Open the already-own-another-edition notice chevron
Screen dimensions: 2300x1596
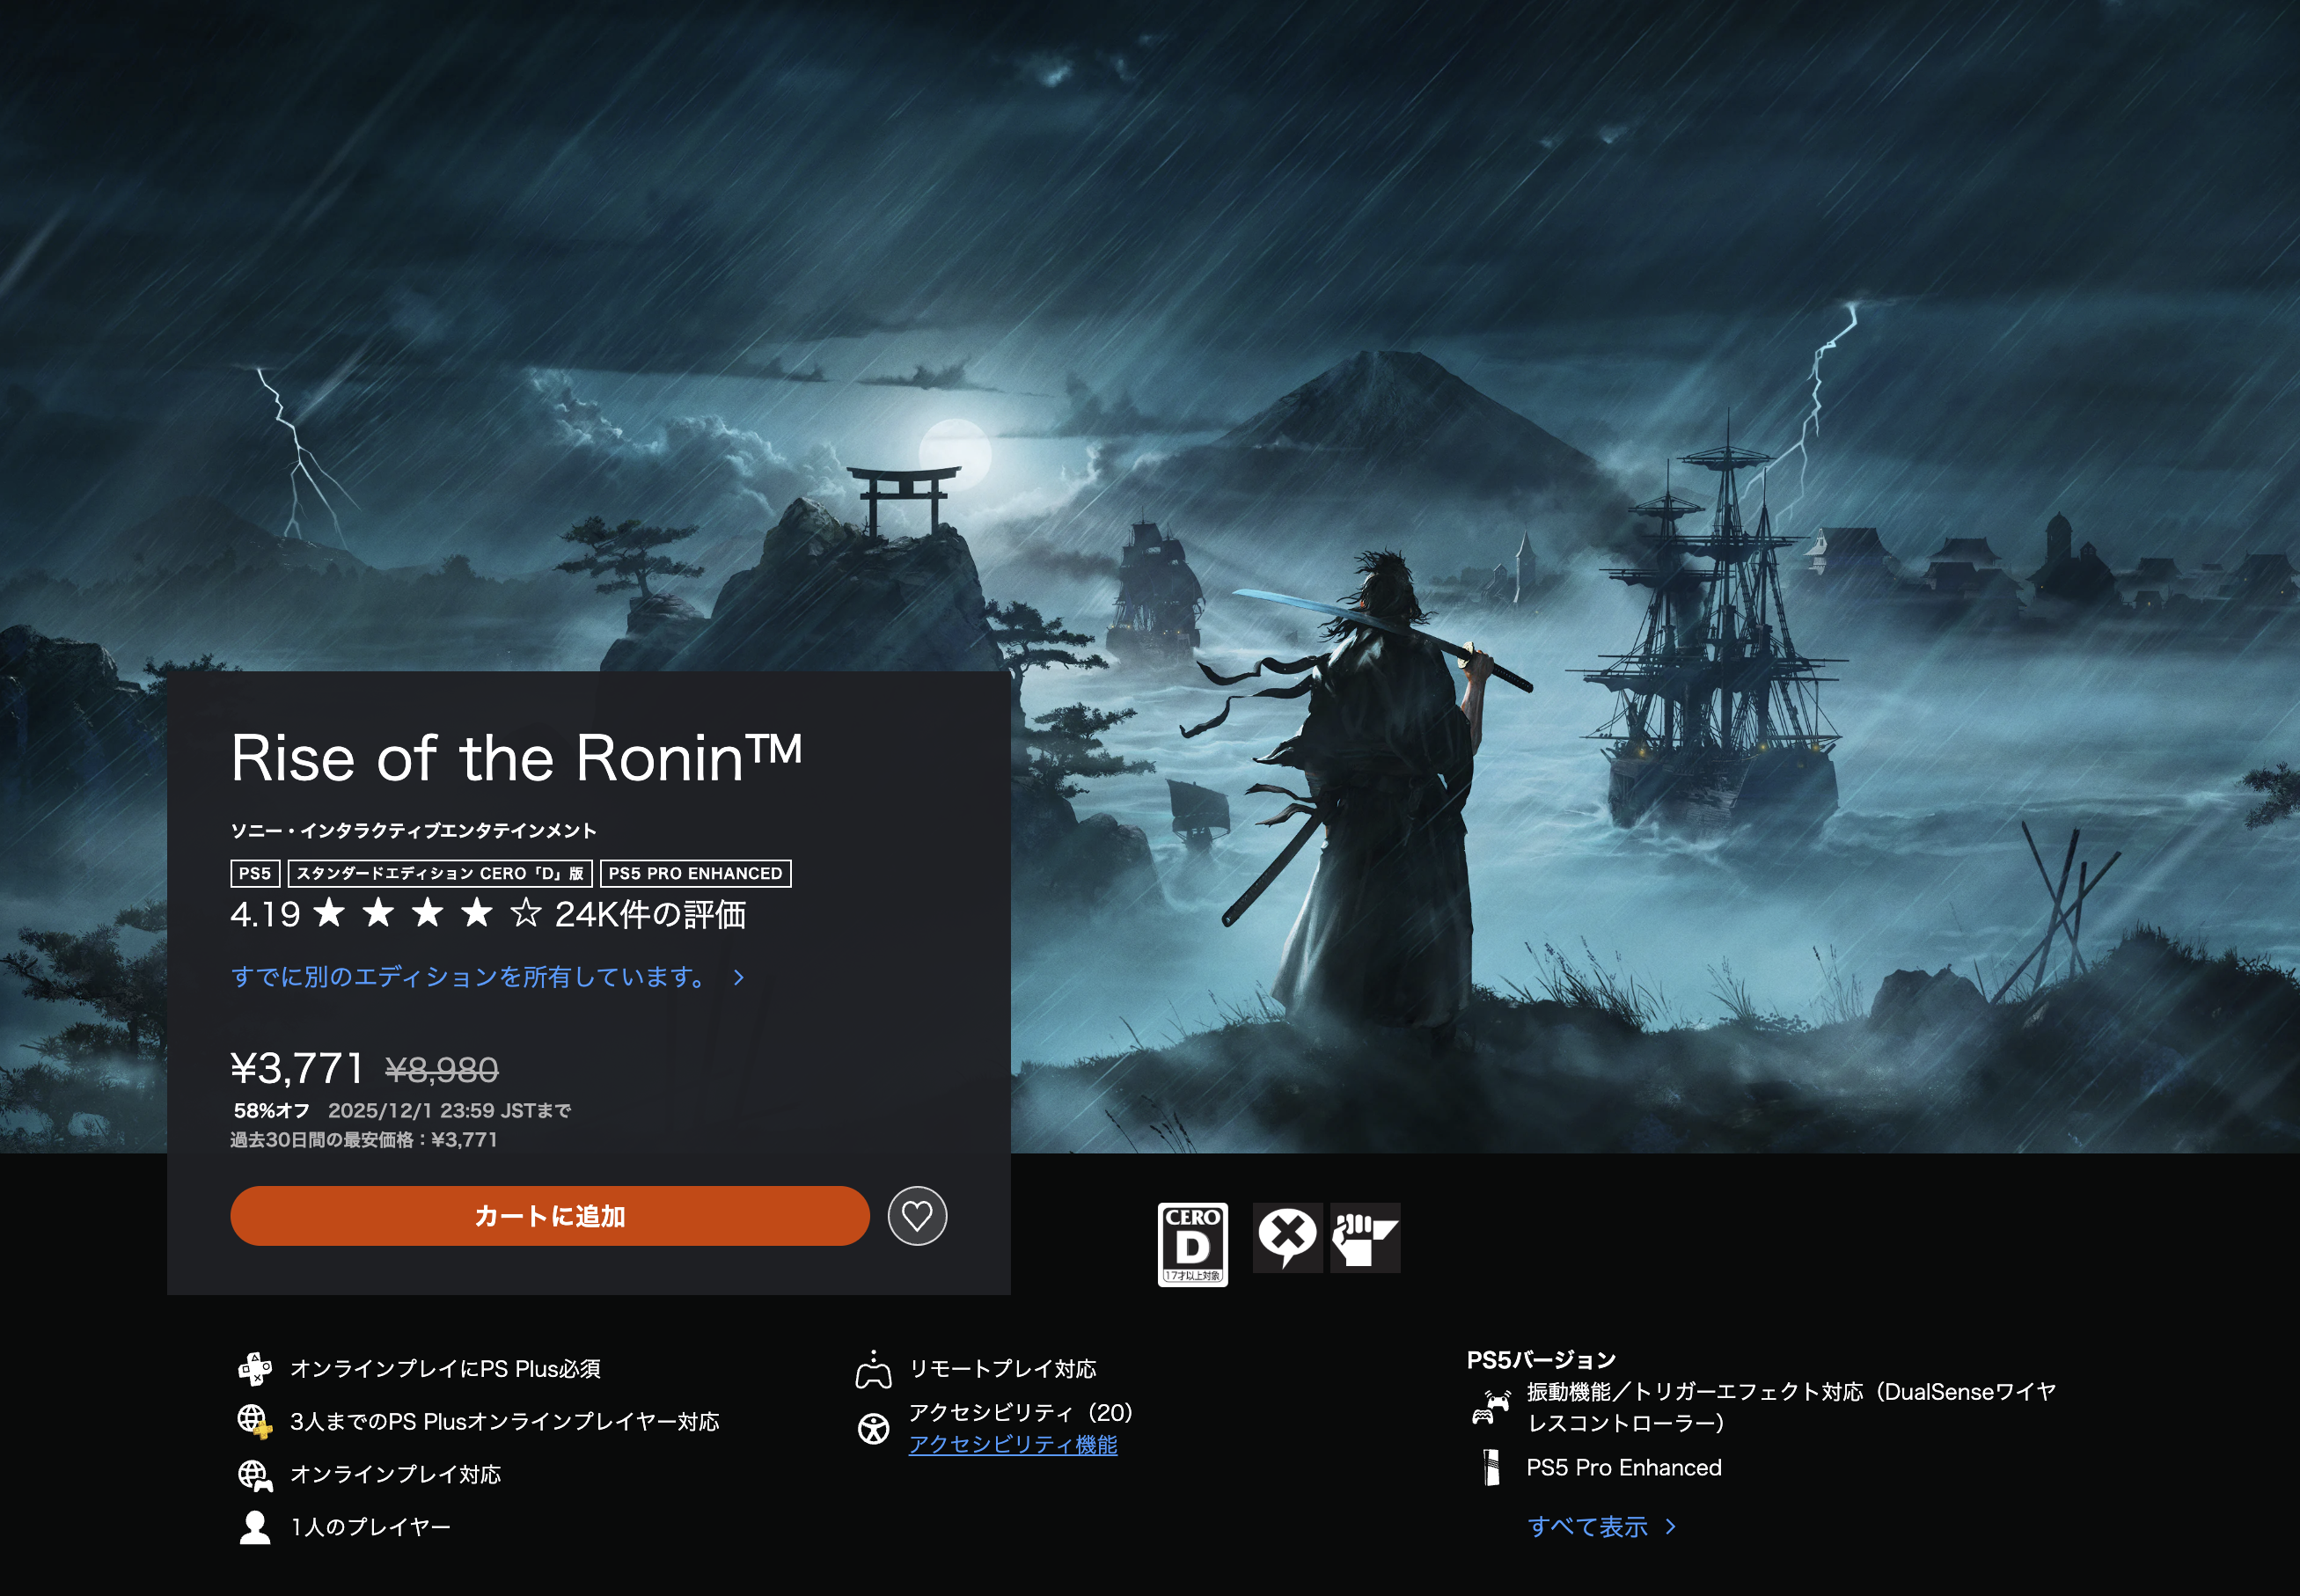coord(739,977)
